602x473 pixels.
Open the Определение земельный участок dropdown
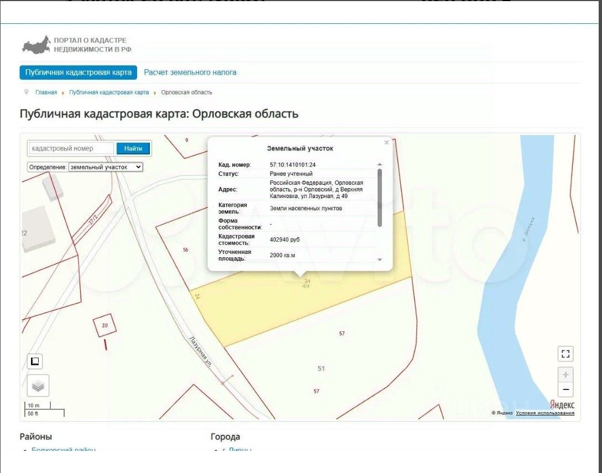pyautogui.click(x=106, y=167)
